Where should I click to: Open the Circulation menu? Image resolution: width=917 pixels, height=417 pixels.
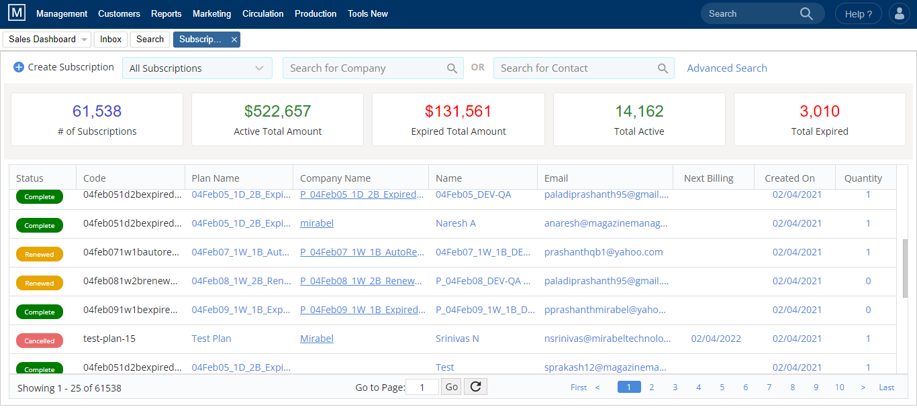[263, 13]
